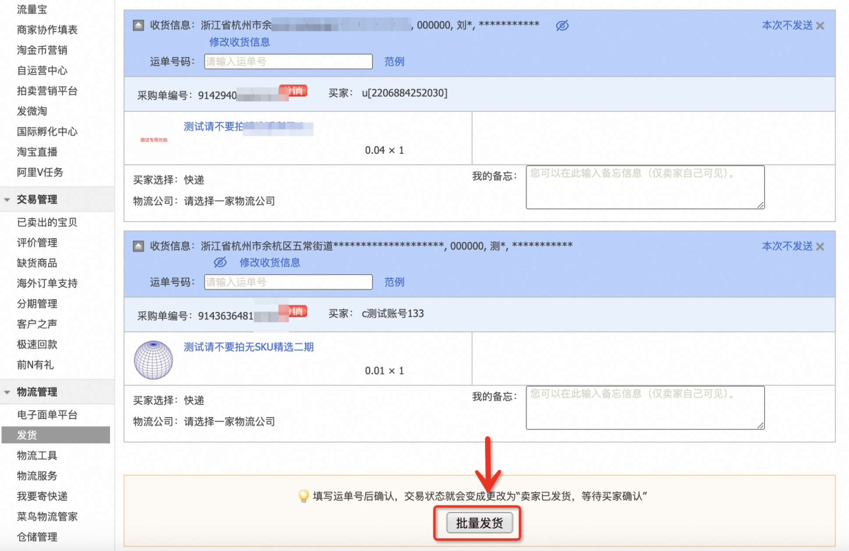Image resolution: width=849 pixels, height=551 pixels.
Task: Collapse the first order using its header icon
Action: tap(138, 25)
